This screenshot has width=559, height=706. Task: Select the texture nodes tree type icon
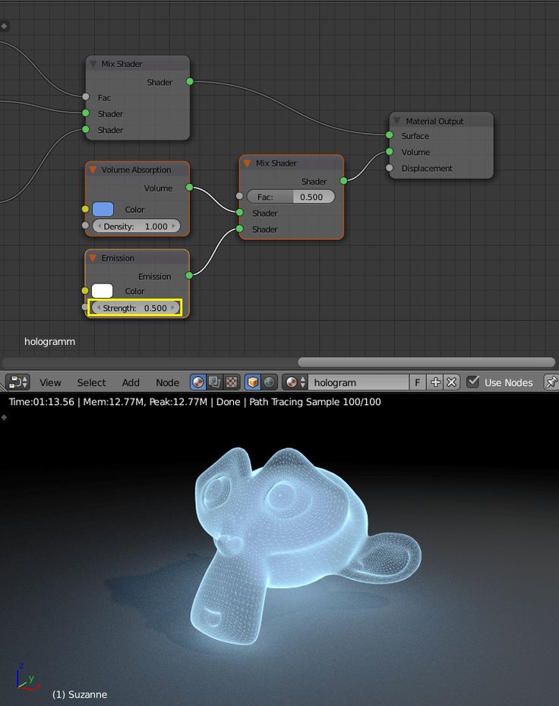point(232,382)
